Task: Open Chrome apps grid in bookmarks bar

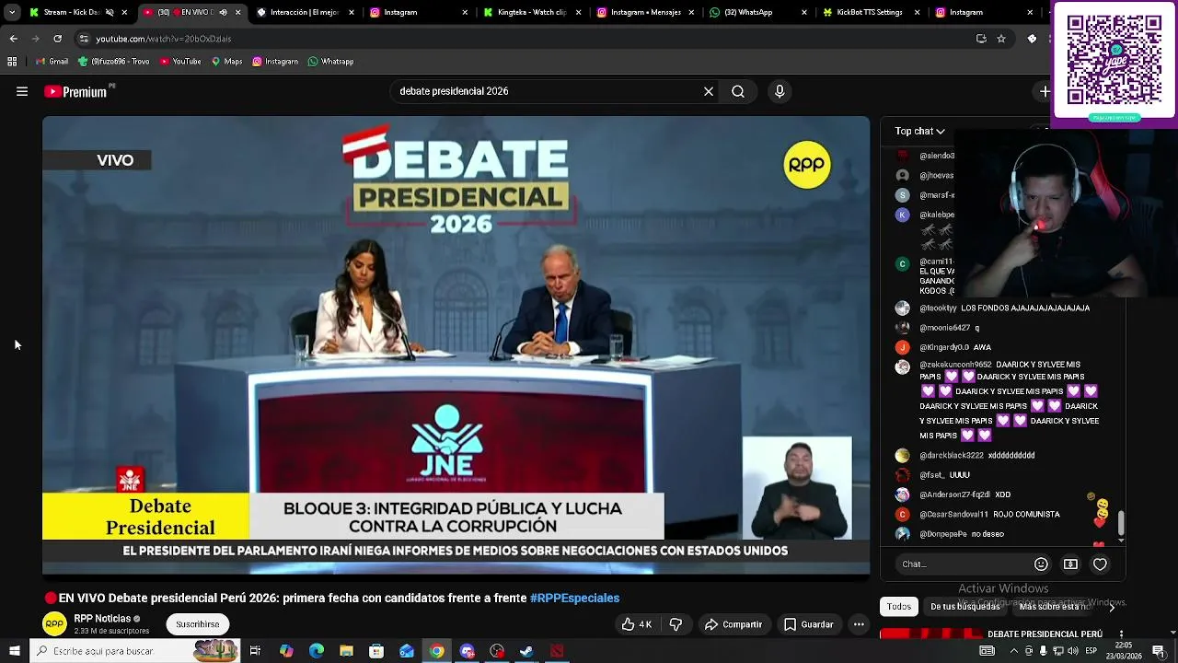Action: [x=12, y=62]
